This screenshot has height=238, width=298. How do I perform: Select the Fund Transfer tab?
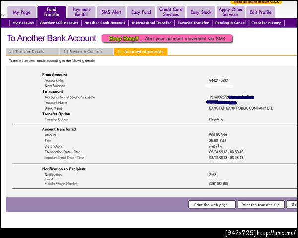point(52,12)
